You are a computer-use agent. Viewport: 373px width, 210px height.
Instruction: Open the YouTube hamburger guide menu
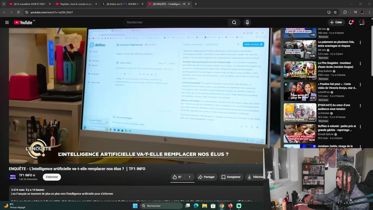pyautogui.click(x=7, y=22)
